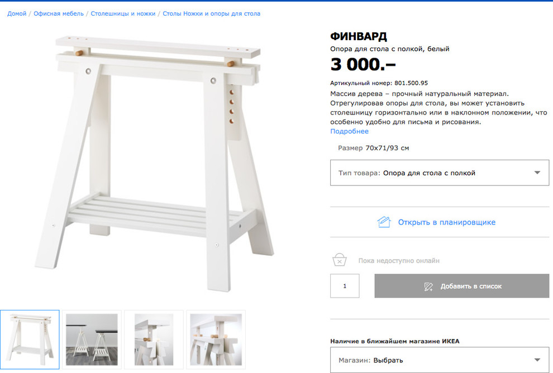Select the first trestle thumbnail
553x373 pixels.
pyautogui.click(x=30, y=339)
